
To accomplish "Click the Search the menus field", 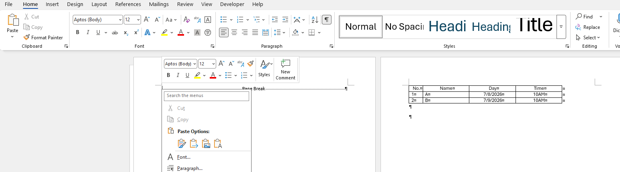I will (207, 96).
